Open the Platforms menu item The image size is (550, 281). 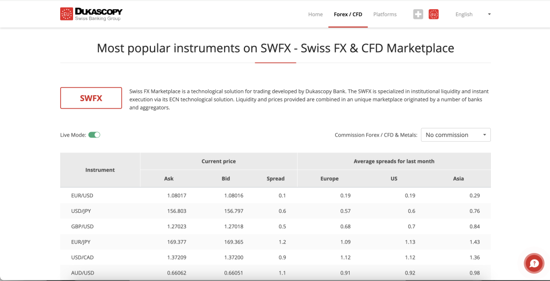[385, 15]
